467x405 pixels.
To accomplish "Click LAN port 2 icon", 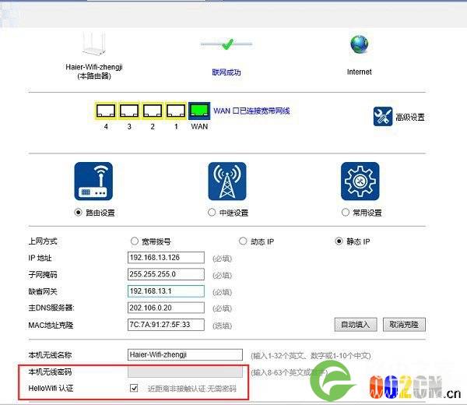I will click(153, 111).
